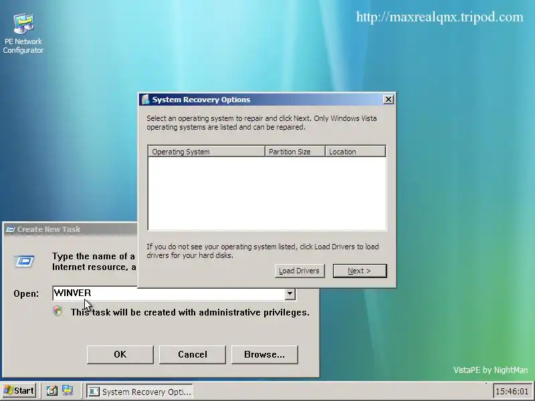The height and width of the screenshot is (401, 535).
Task: Open the PE Network Configurator desktop icon
Action: point(23,33)
